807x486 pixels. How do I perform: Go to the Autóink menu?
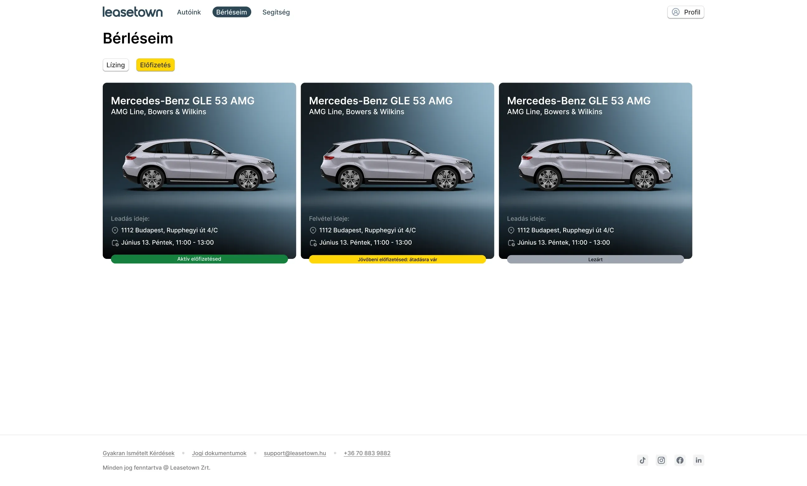point(189,12)
